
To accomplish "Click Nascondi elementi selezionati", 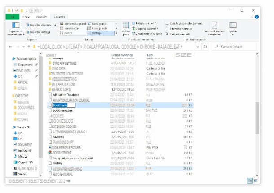I will coord(214,28).
